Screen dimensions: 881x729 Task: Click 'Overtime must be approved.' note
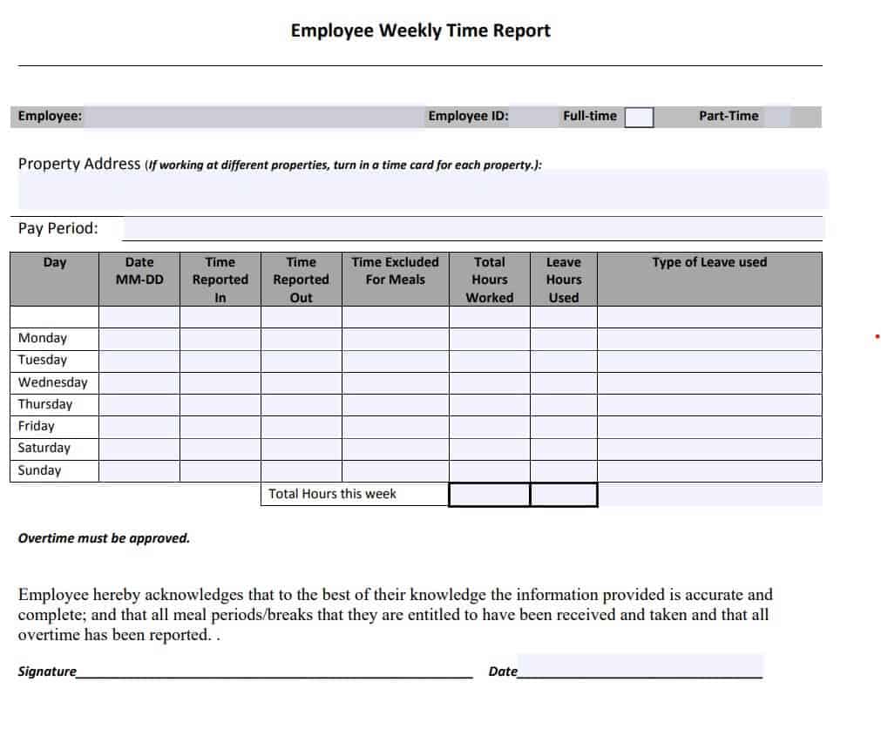tap(104, 538)
